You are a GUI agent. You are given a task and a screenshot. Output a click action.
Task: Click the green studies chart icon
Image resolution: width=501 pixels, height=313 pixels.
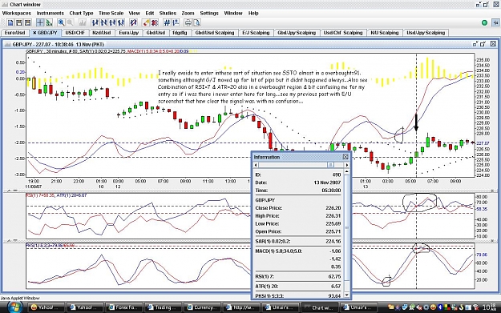[49, 22]
